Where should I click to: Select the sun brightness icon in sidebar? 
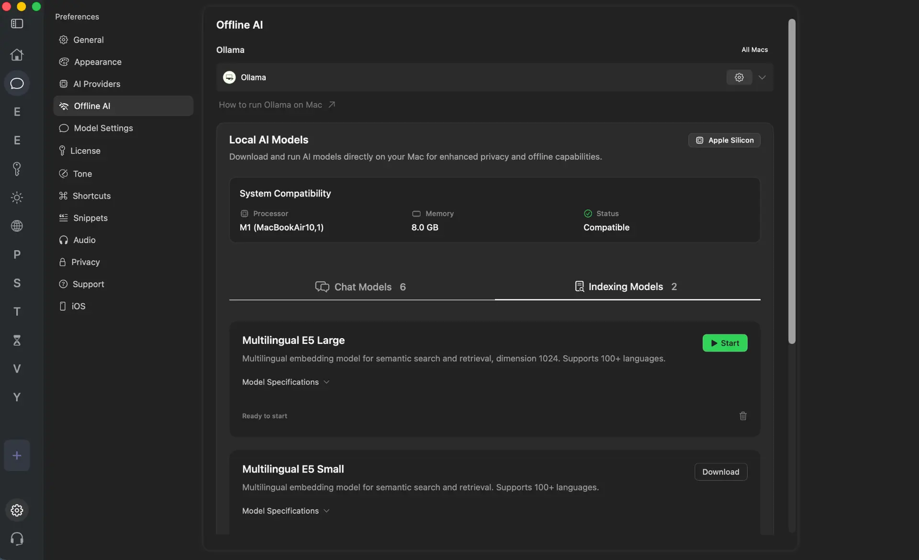click(17, 198)
